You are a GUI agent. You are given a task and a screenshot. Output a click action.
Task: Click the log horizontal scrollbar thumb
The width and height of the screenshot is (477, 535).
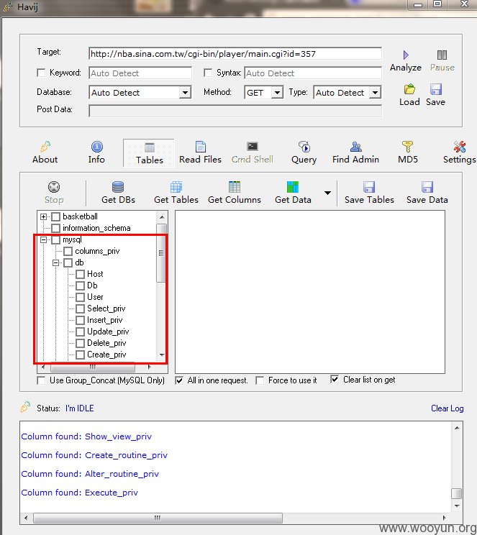[158, 518]
